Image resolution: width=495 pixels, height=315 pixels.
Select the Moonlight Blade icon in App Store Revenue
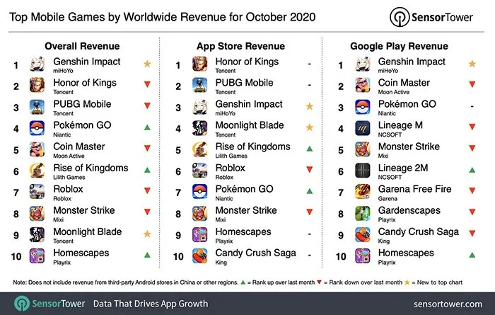[x=202, y=130]
